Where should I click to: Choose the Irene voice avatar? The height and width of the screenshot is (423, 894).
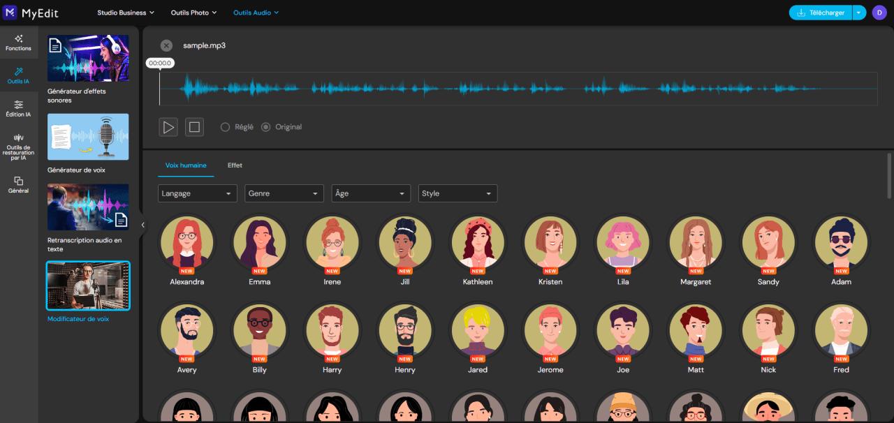(x=332, y=242)
